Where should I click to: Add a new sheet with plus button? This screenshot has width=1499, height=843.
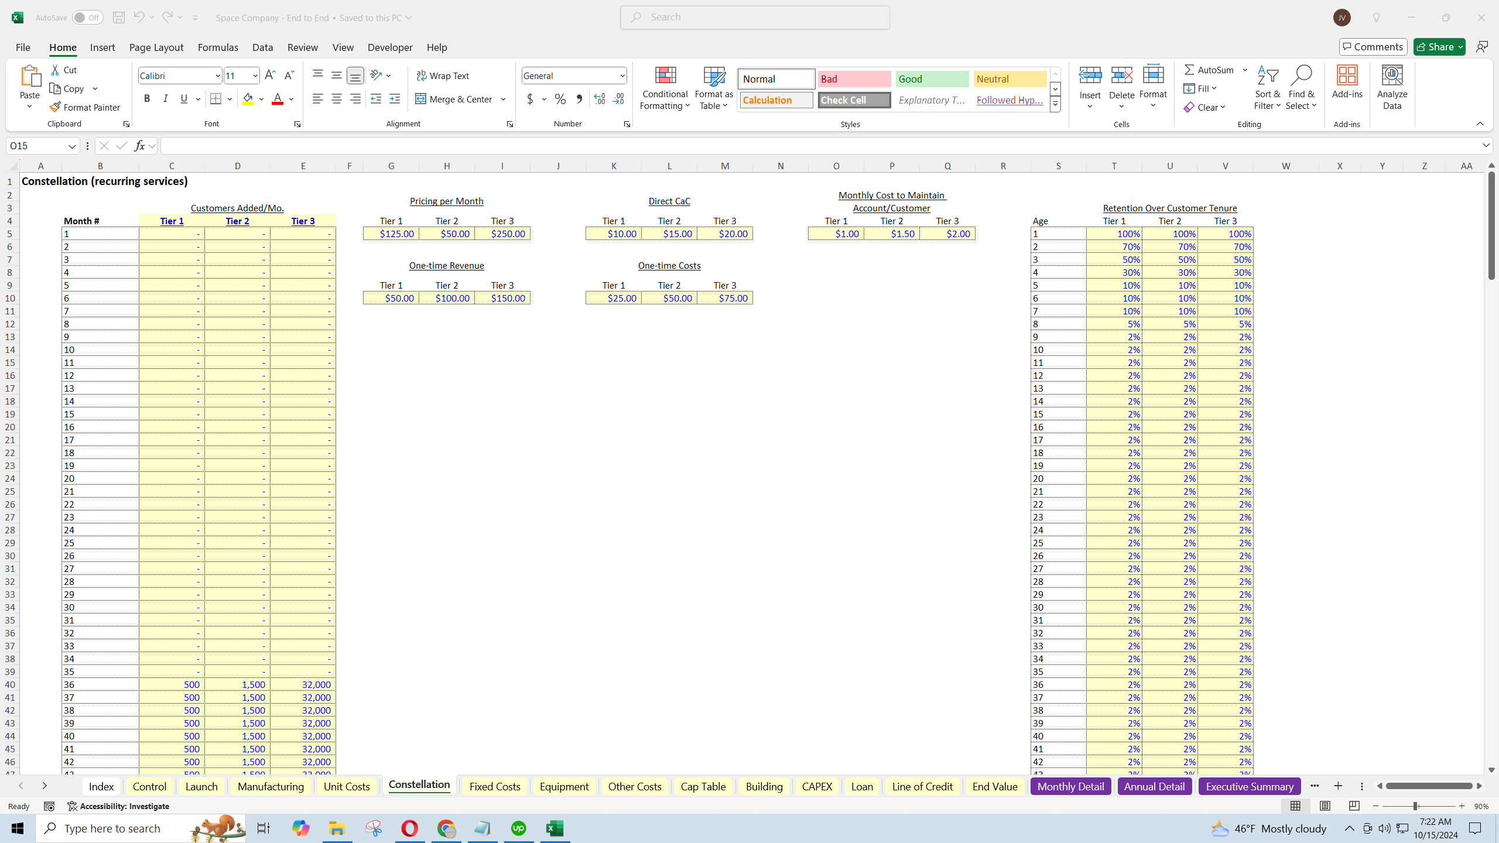1338,786
